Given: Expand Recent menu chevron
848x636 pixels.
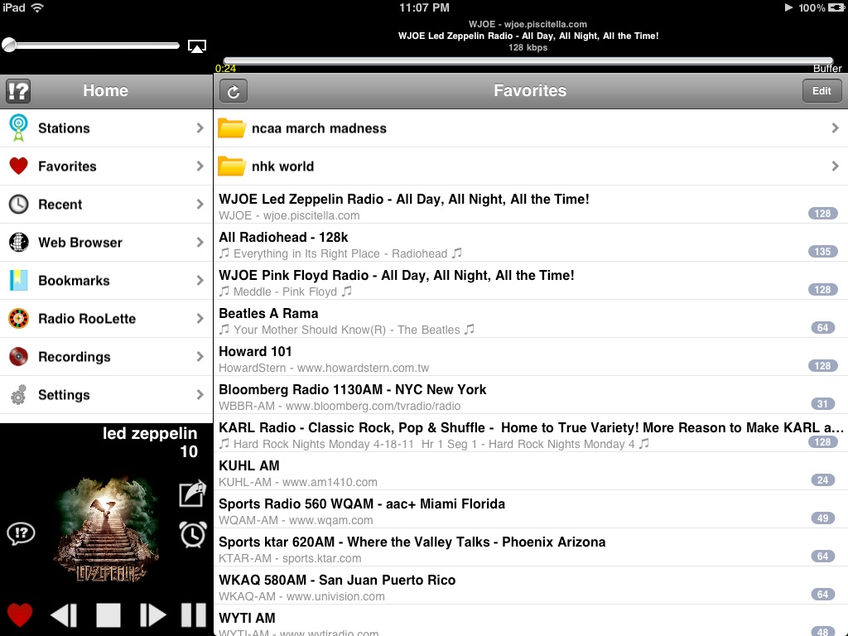Looking at the screenshot, I should tap(200, 205).
